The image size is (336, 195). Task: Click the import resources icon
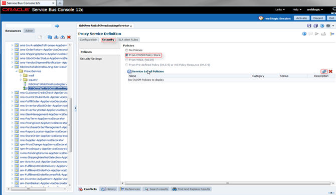(x=56, y=37)
